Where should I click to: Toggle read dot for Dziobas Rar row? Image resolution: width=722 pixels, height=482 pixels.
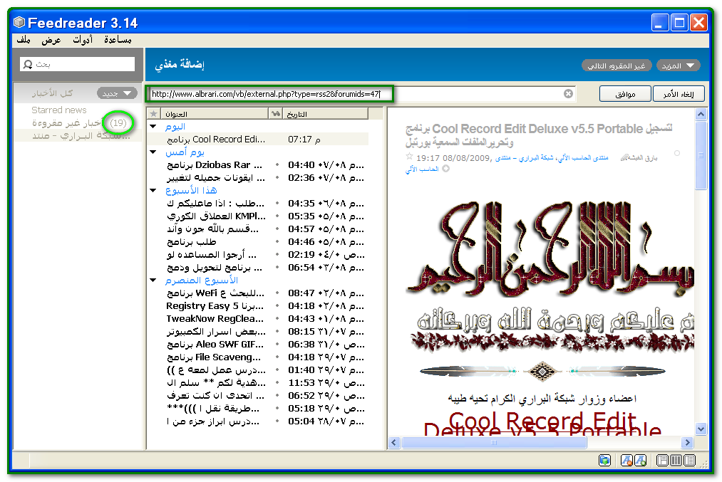277,164
